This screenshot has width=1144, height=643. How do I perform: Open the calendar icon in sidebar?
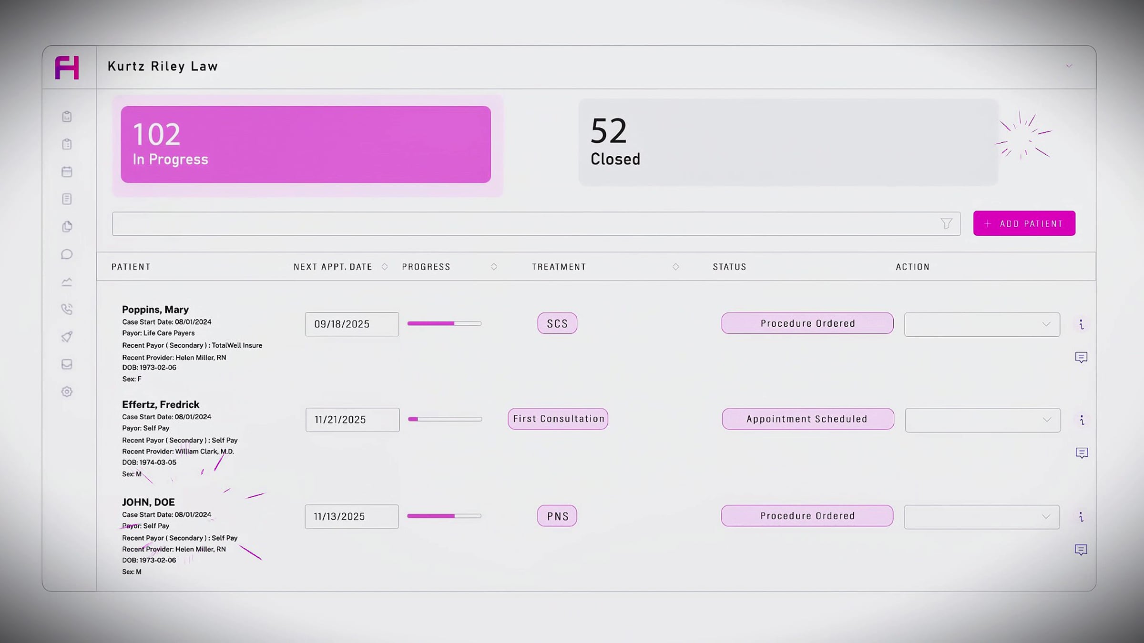click(x=67, y=171)
